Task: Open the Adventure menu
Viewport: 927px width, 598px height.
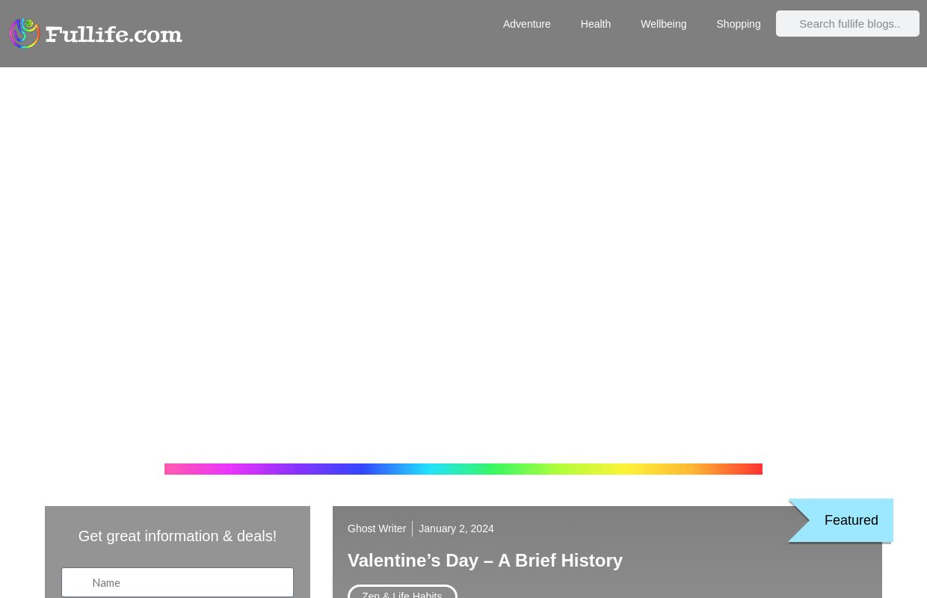Action: pos(526,24)
